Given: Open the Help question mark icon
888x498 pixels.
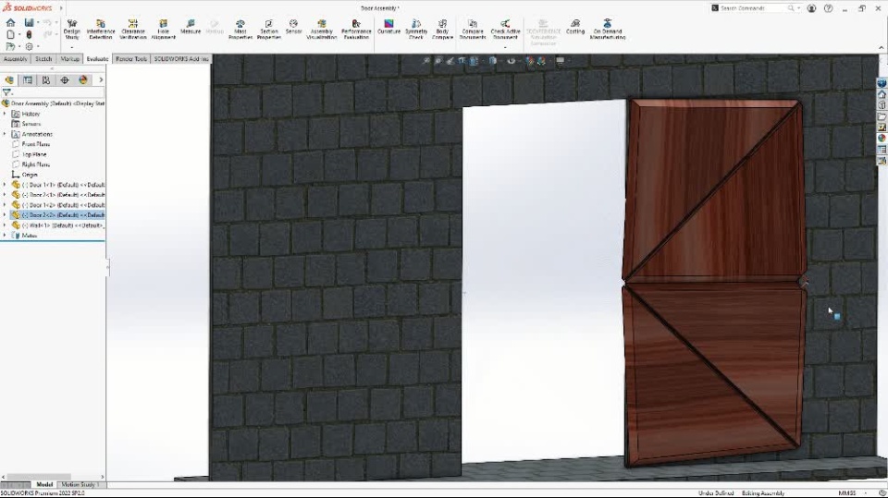Looking at the screenshot, I should click(x=829, y=8).
